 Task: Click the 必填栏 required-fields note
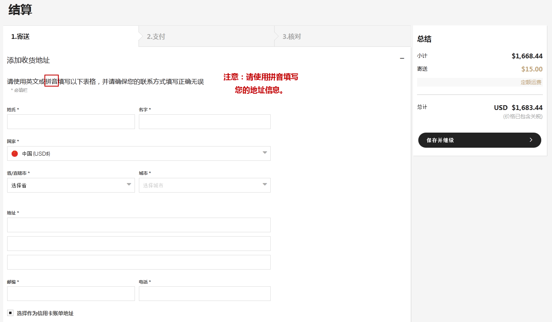pyautogui.click(x=19, y=91)
